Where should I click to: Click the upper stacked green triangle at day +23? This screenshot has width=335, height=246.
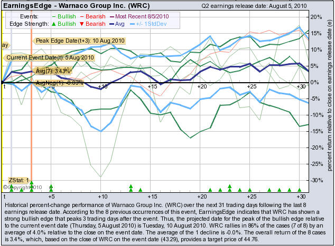(x=230, y=186)
